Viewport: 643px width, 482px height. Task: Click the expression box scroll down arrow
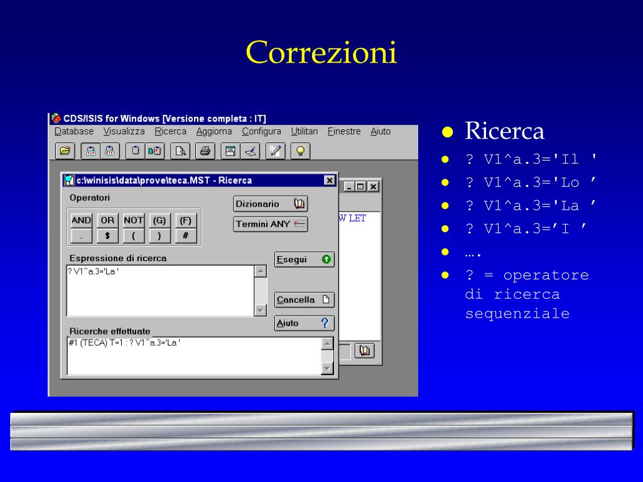click(x=261, y=310)
